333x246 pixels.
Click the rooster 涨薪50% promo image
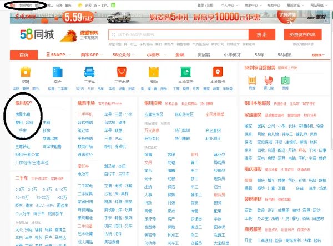pyautogui.click(x=79, y=35)
